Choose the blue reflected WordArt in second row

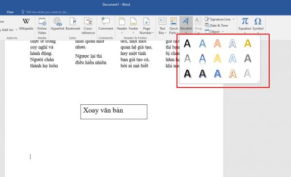pyautogui.click(x=202, y=59)
